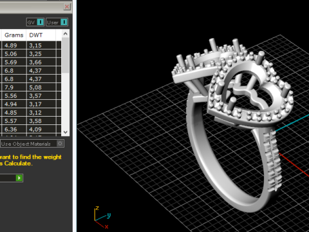Click the DWT column header
This screenshot has width=309, height=232.
(x=41, y=35)
